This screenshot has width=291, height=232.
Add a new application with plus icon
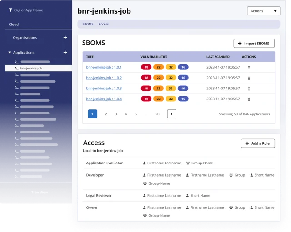coord(65,53)
